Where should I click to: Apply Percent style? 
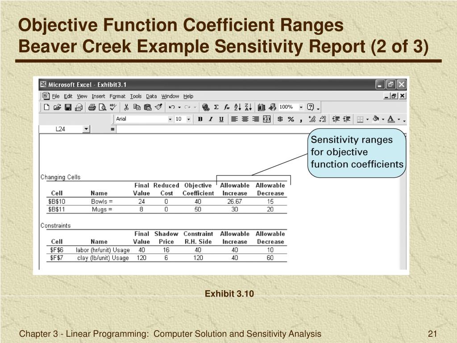point(291,119)
